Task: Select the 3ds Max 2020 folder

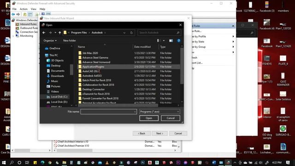Action: pyautogui.click(x=90, y=53)
